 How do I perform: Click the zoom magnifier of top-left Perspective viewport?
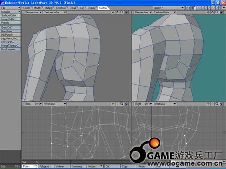pyautogui.click(x=122, y=12)
